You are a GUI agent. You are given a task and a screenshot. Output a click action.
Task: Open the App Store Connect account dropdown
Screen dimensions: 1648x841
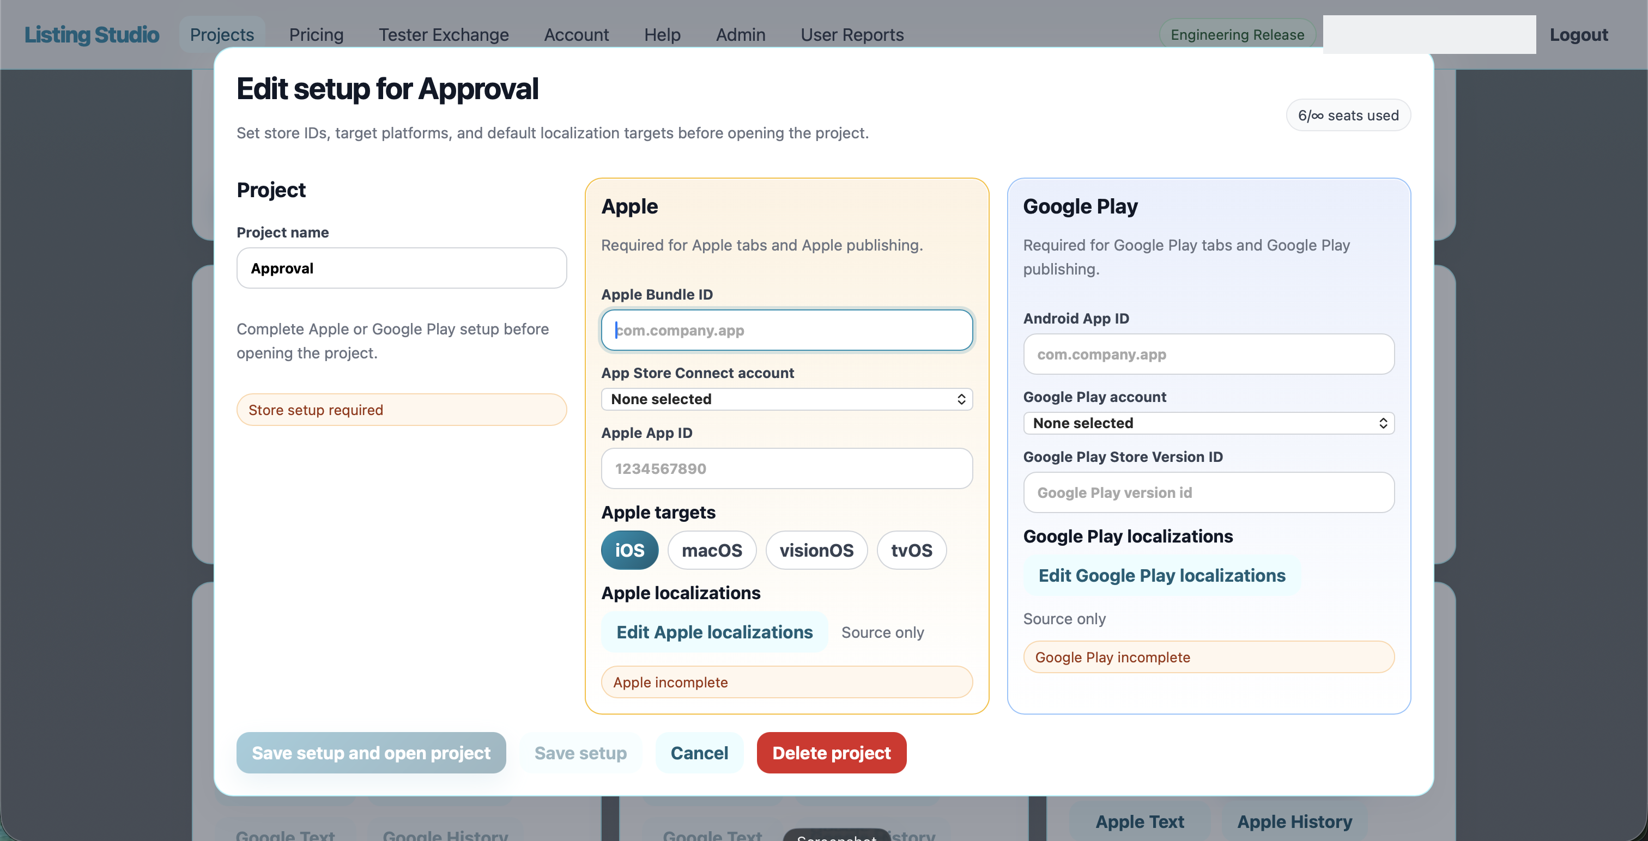coord(786,399)
